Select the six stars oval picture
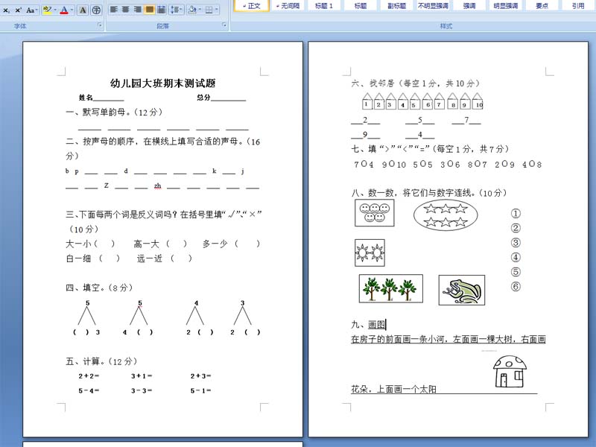Image resolution: width=596 pixels, height=447 pixels. tap(446, 215)
